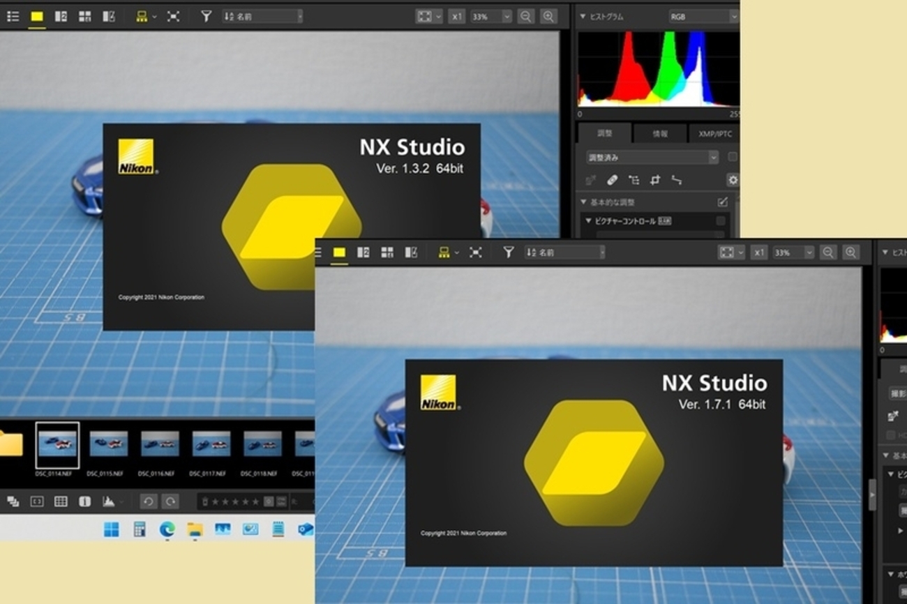The height and width of the screenshot is (604, 907).
Task: Open adjustment settings gear
Action: pyautogui.click(x=733, y=180)
